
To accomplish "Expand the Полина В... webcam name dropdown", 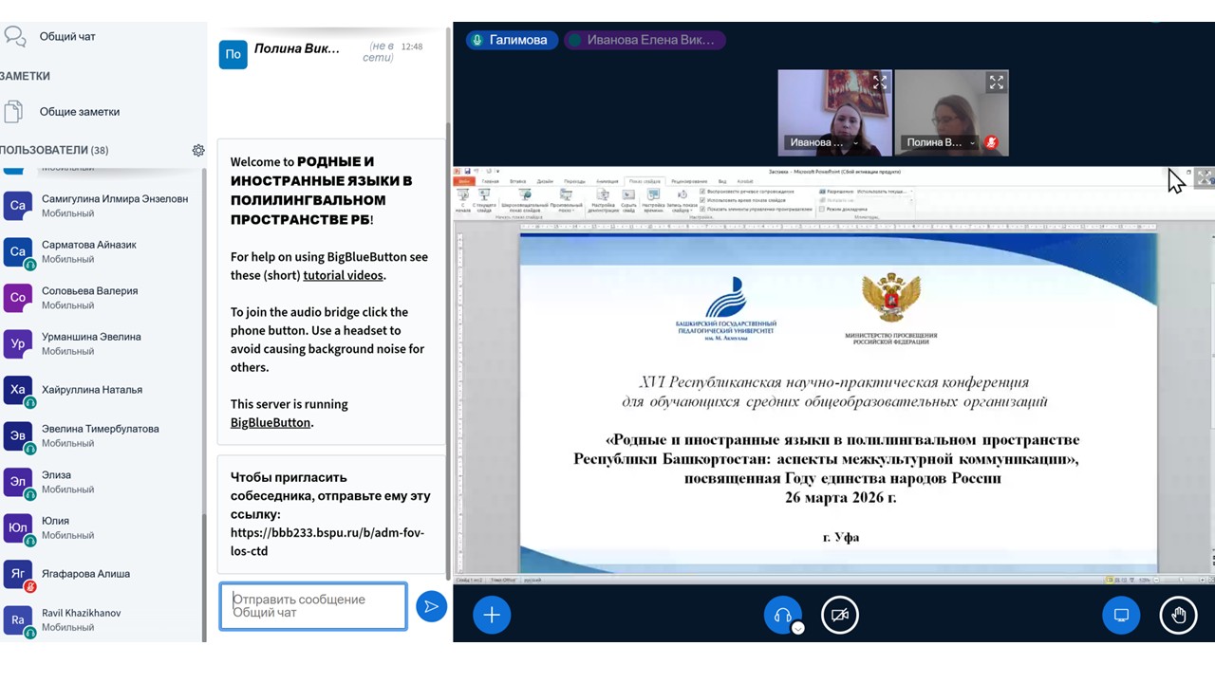I will pyautogui.click(x=973, y=143).
